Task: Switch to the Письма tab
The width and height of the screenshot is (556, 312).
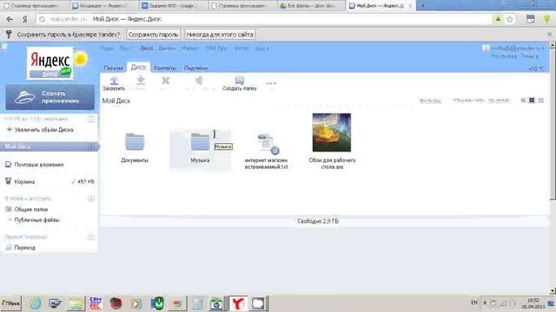Action: (x=113, y=68)
